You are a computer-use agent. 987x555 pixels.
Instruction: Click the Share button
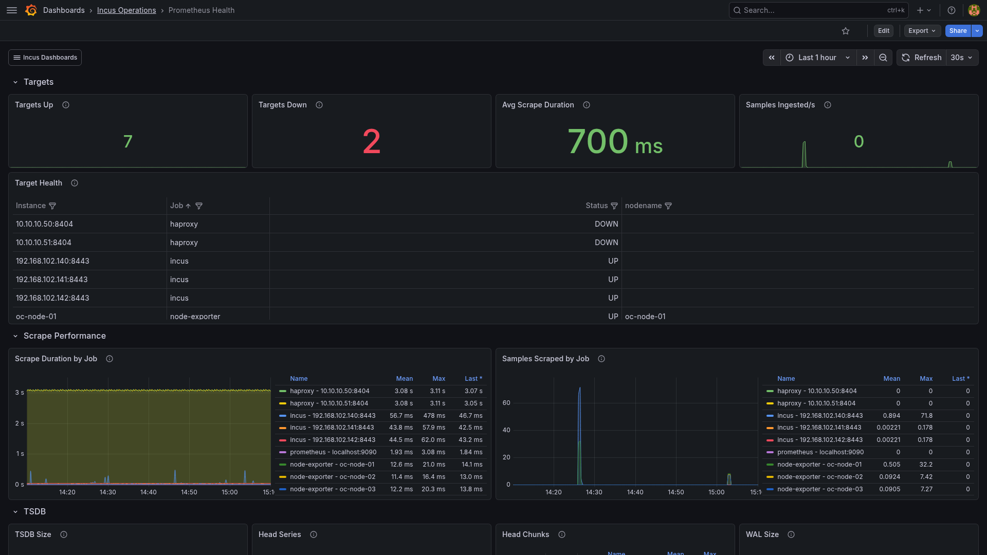coord(958,31)
